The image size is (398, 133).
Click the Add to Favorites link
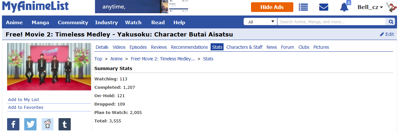pos(26,107)
